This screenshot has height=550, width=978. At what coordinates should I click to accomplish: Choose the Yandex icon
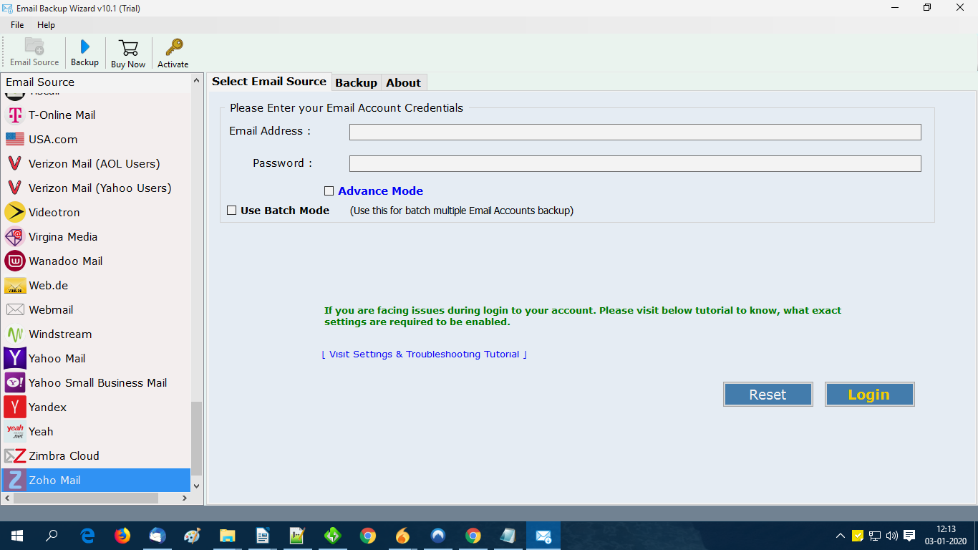15,407
